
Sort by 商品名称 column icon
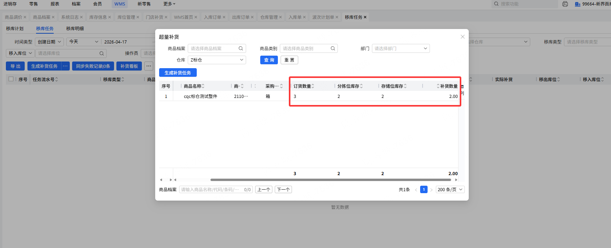click(203, 86)
